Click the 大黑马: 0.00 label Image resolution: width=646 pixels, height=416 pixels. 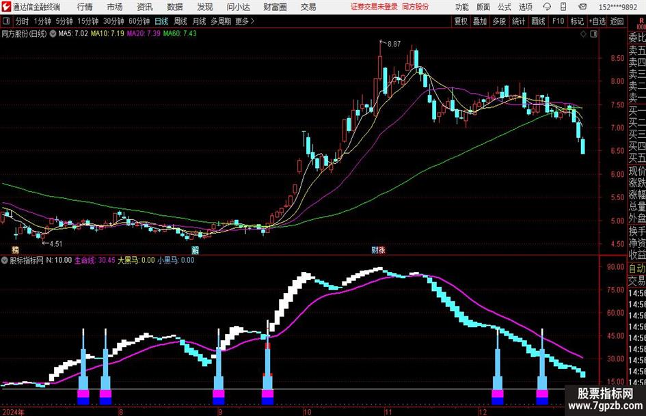point(136,260)
